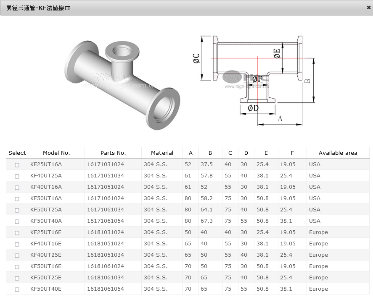373x297 pixels.
Task: Tick the last row KF50UT40E checkbox
Action: [17, 289]
